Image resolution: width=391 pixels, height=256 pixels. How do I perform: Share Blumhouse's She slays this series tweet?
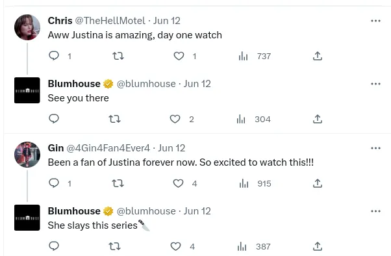318,246
